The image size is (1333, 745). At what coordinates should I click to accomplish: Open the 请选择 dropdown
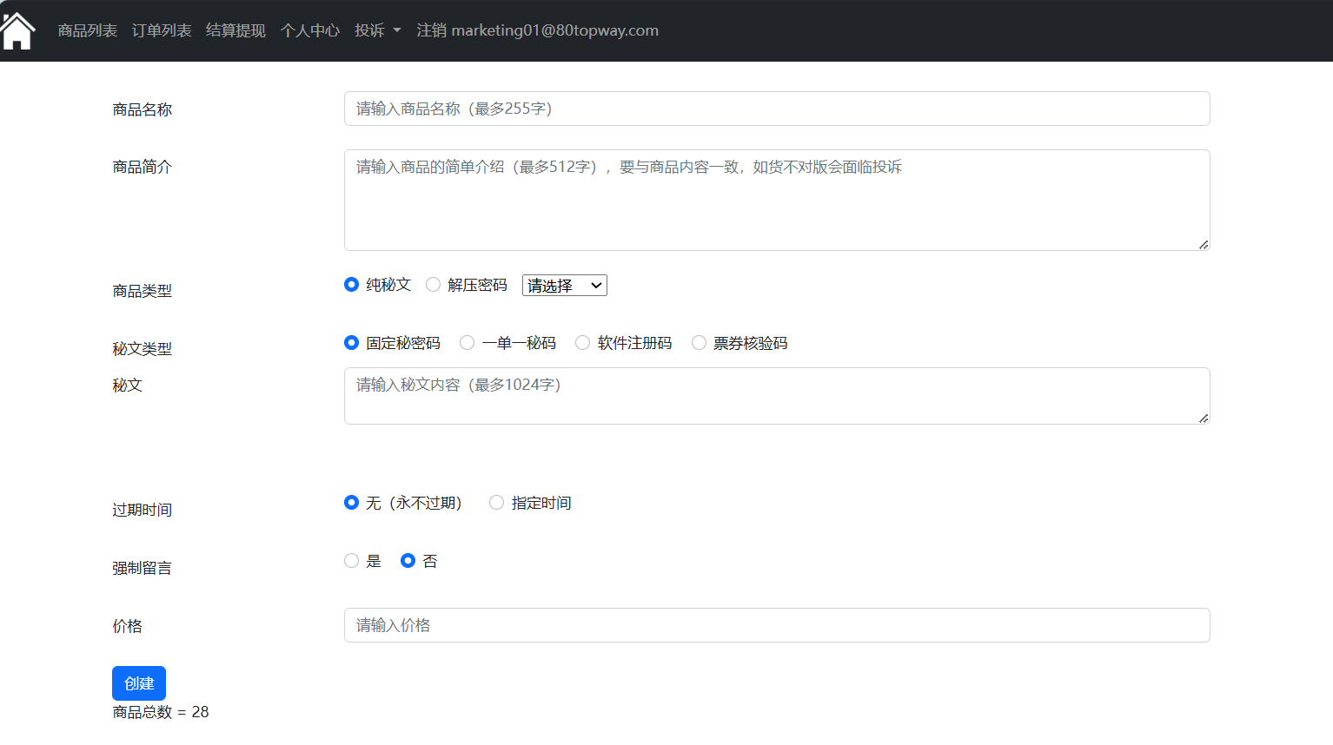[x=564, y=286]
